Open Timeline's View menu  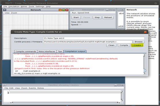click(x=17, y=88)
